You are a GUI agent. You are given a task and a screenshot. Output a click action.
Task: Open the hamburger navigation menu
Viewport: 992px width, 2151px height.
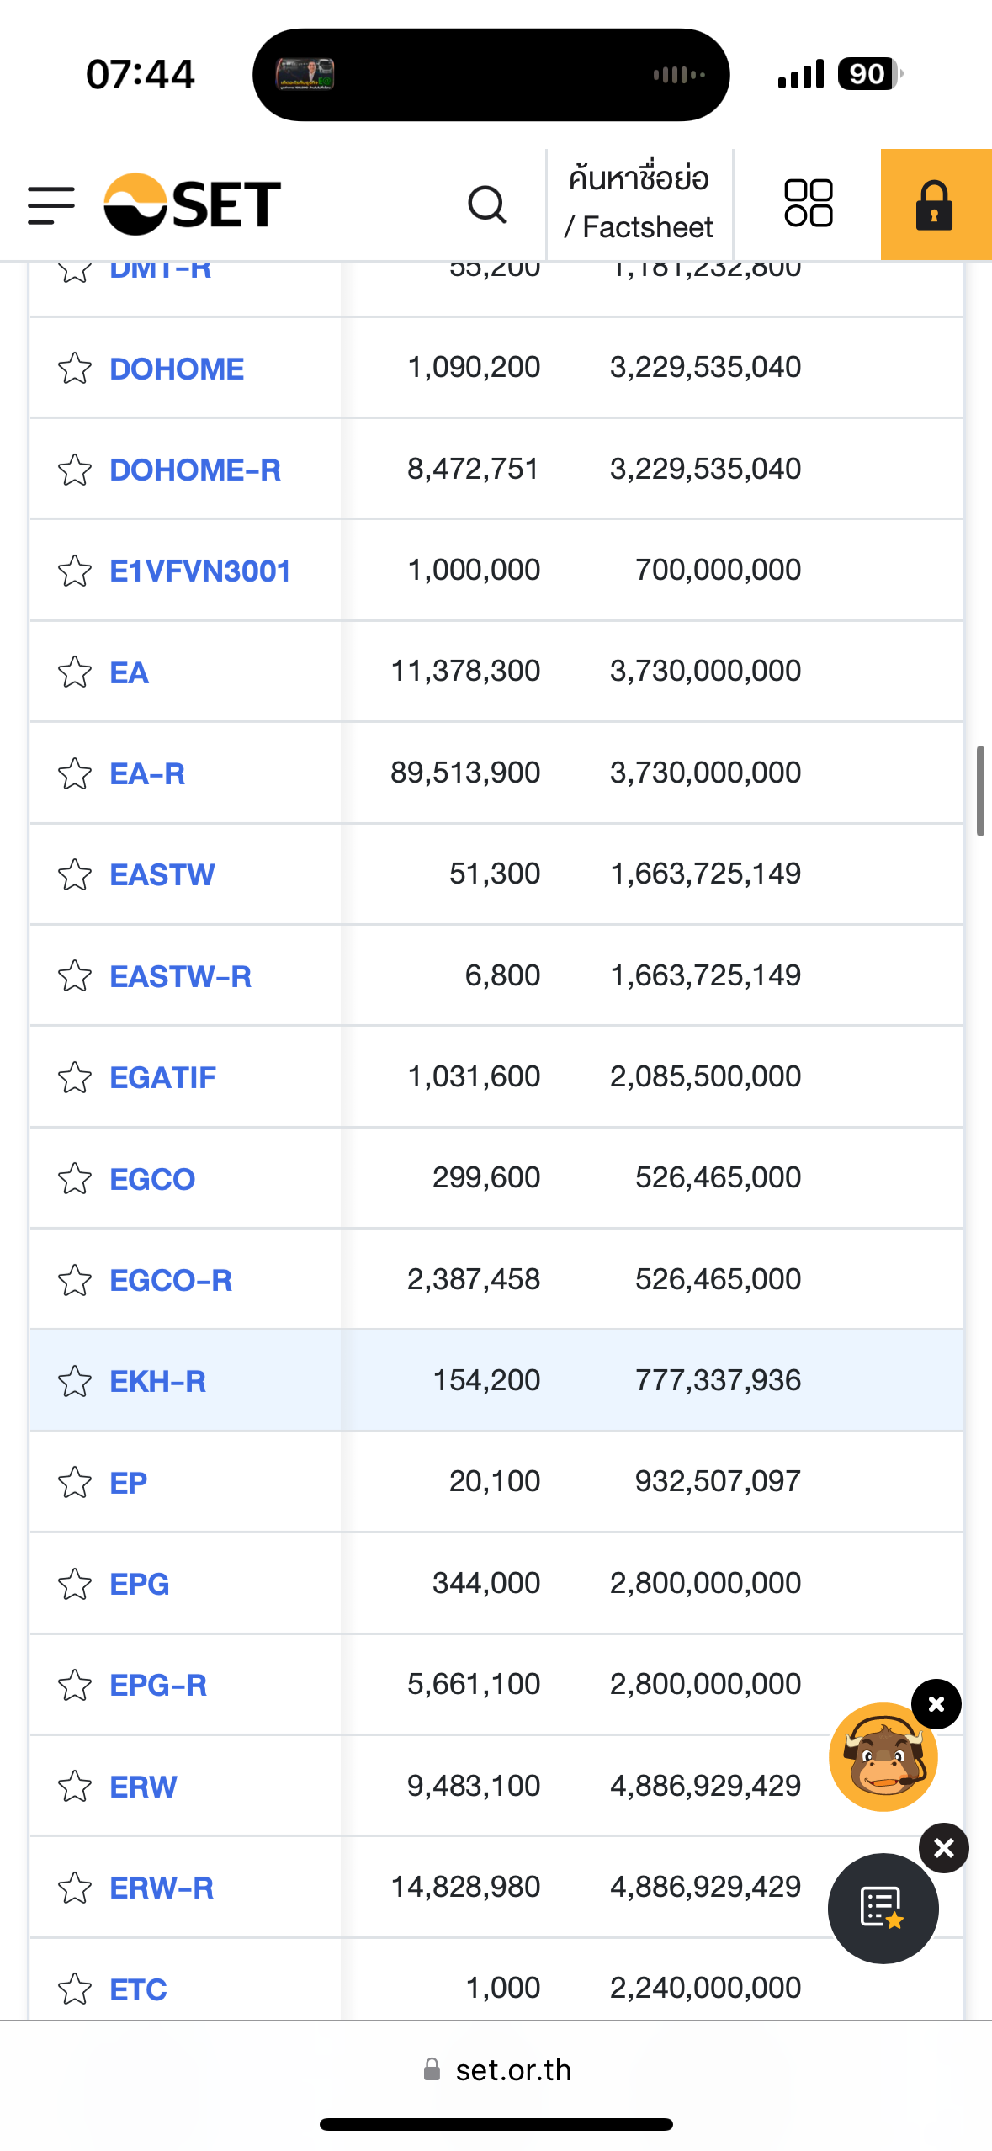pyautogui.click(x=51, y=205)
